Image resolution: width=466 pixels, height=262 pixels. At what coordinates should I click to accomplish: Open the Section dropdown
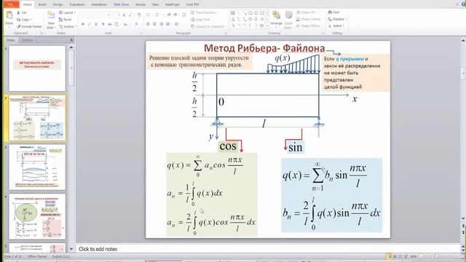(67, 26)
